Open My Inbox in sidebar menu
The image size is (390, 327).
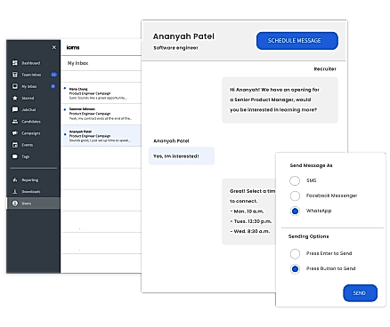(x=33, y=86)
